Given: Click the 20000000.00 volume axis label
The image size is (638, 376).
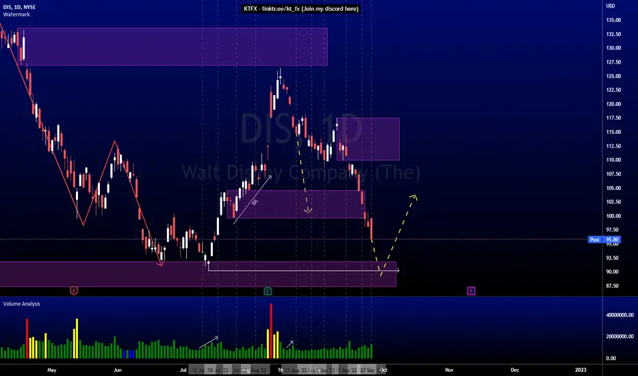Looking at the screenshot, I should click(620, 336).
